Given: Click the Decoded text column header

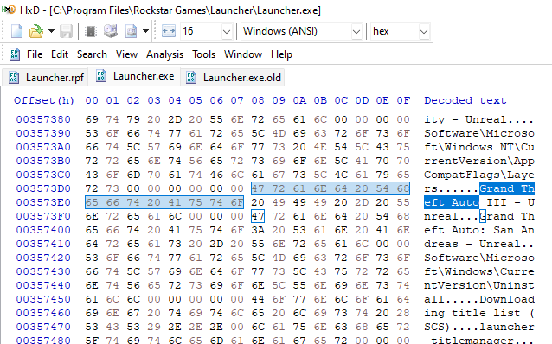Looking at the screenshot, I should [465, 100].
